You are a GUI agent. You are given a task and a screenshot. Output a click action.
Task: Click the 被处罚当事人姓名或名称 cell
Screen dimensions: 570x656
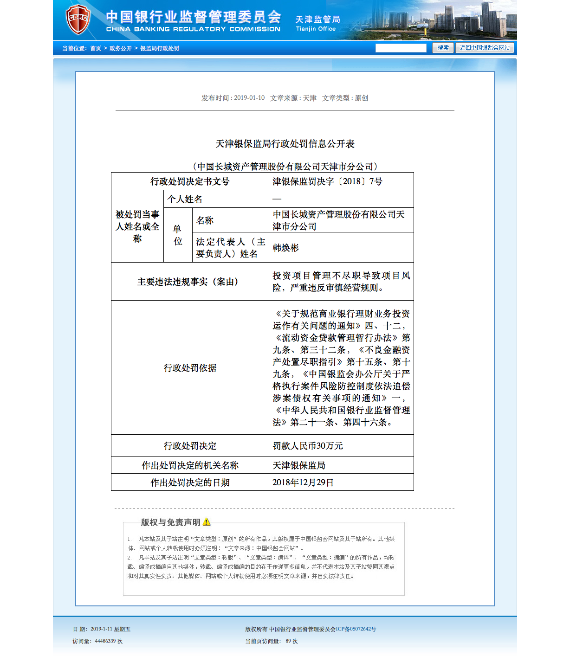pyautogui.click(x=137, y=226)
